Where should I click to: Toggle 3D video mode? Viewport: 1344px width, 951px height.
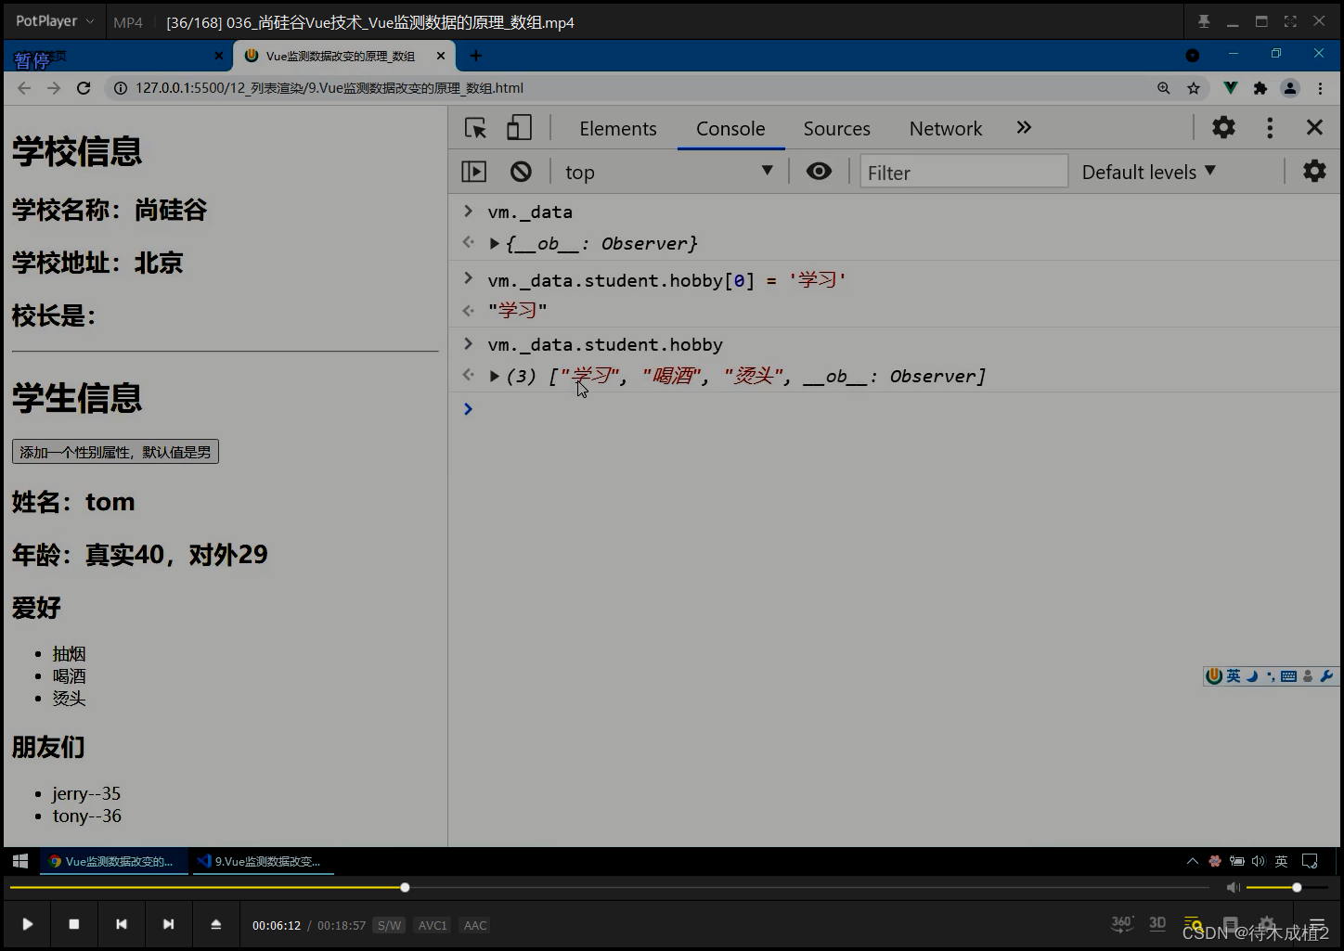[1157, 923]
